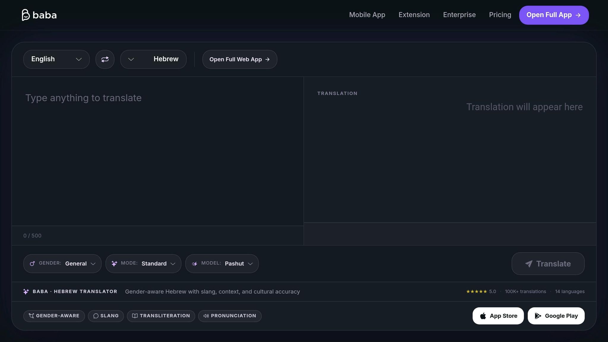Open the Mode Standard dropdown
The height and width of the screenshot is (342, 608).
[143, 264]
